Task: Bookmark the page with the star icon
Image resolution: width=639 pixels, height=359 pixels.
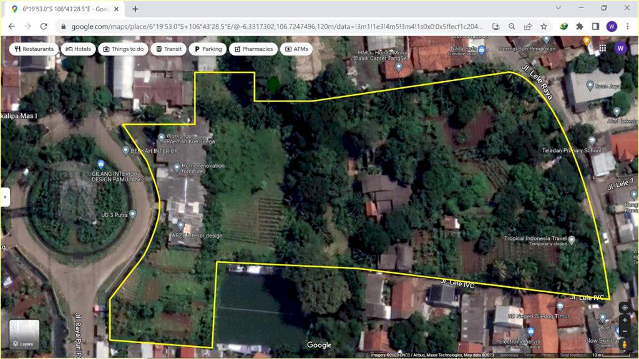Action: 544,26
